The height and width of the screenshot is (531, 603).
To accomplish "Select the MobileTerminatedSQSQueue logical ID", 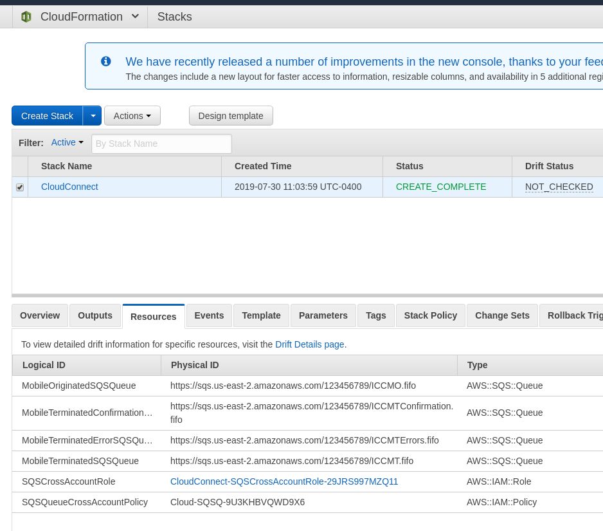I will tap(80, 461).
